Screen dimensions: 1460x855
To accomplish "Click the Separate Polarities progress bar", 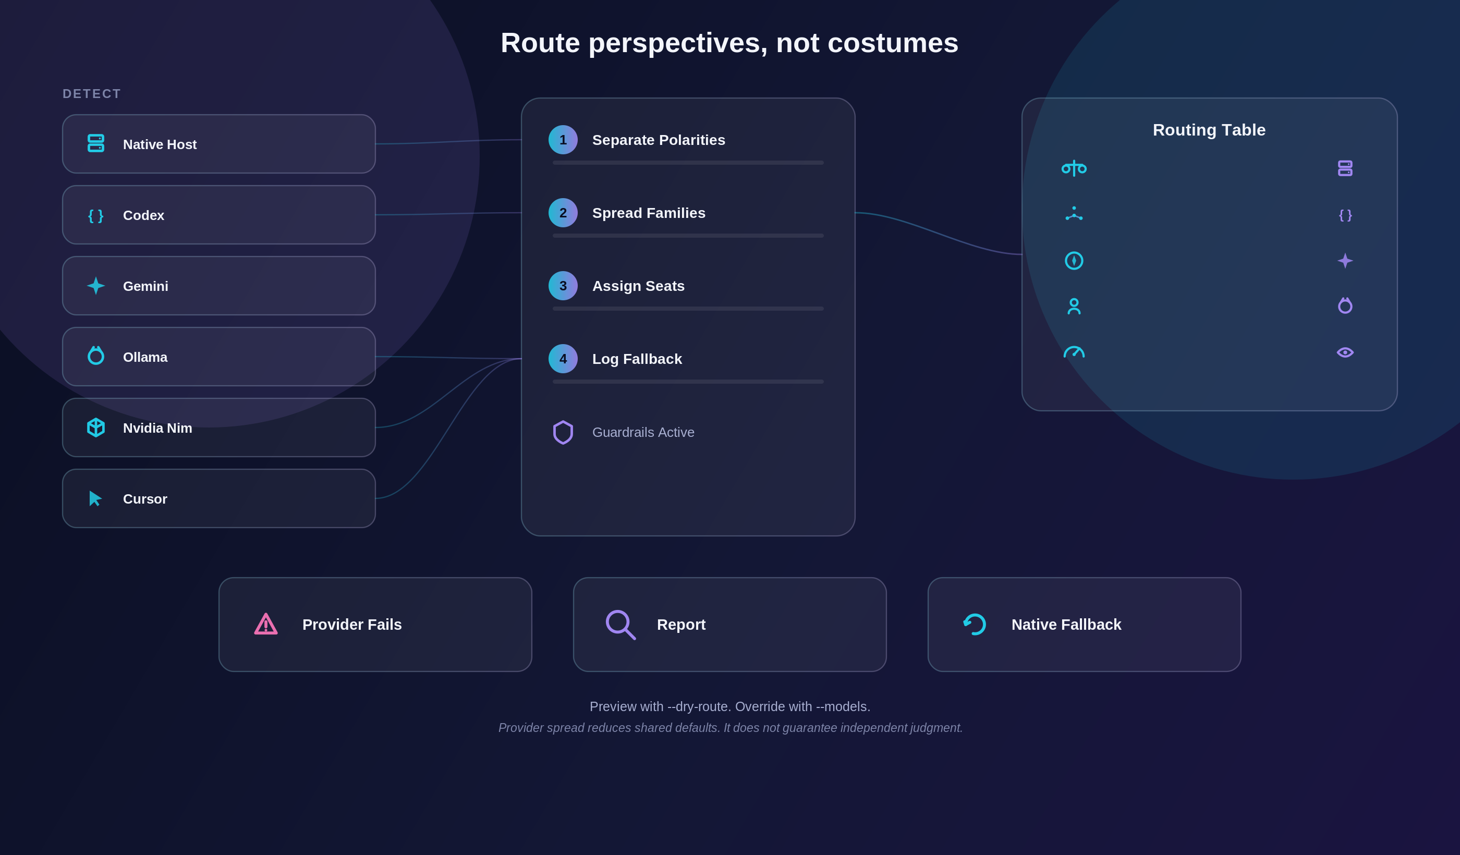I will coord(688,163).
